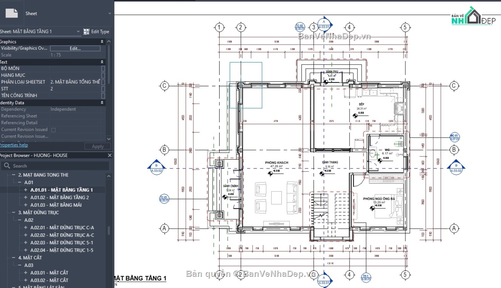Viewport: 501px width, 288px height.
Task: Click the Project Browser search magnifier icon
Action: point(7,166)
